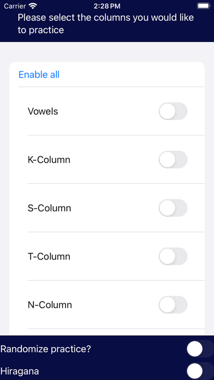Tap the Carrier label in status bar
Image resolution: width=214 pixels, height=380 pixels.
[x=15, y=6]
